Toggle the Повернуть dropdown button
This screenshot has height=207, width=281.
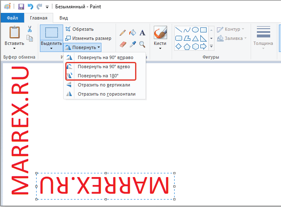click(x=82, y=47)
